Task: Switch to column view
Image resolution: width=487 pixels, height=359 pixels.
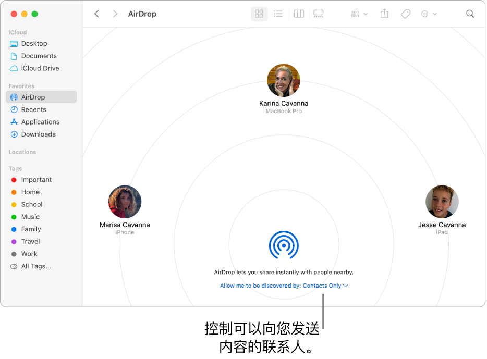Action: coord(299,14)
